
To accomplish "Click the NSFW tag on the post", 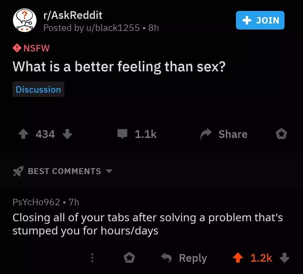I will pos(31,48).
